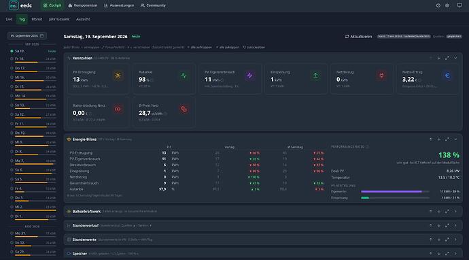469x260 pixels.
Task: Select today Sa 19. in sidebar
Action: [33, 51]
